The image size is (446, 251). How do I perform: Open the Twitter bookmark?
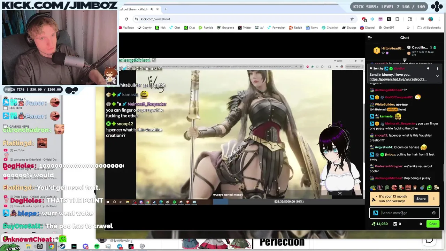click(245, 28)
